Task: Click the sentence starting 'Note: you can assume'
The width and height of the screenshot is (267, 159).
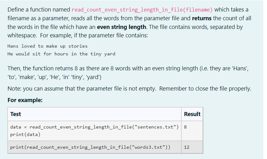Action: tap(129, 89)
